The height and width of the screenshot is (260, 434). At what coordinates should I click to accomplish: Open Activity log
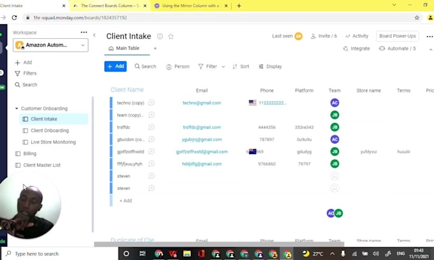tap(357, 36)
